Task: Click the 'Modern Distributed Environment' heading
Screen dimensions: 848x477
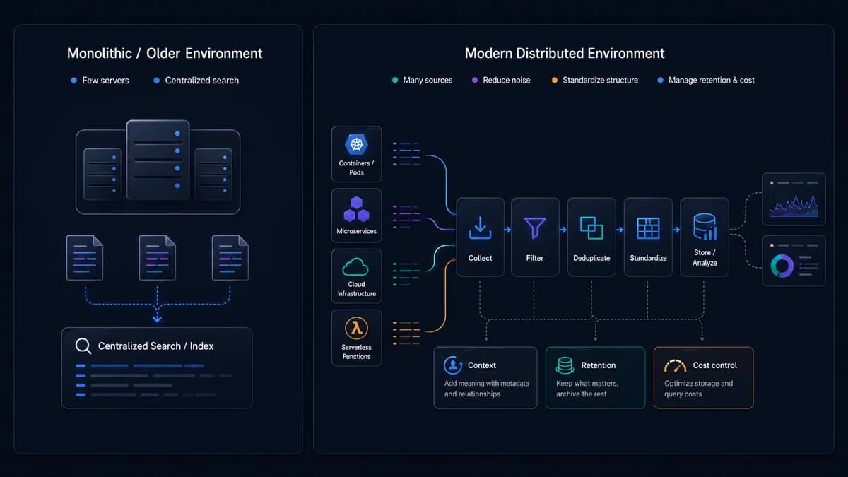Action: pos(565,53)
